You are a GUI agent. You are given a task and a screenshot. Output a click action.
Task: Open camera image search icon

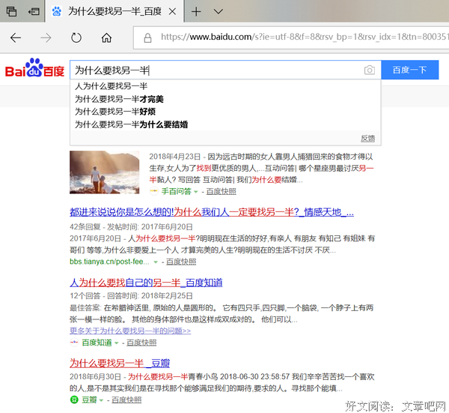pyautogui.click(x=370, y=70)
